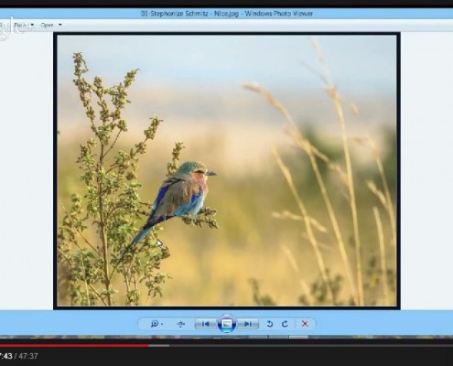Click the actual size / fit to window icon

coord(181,324)
